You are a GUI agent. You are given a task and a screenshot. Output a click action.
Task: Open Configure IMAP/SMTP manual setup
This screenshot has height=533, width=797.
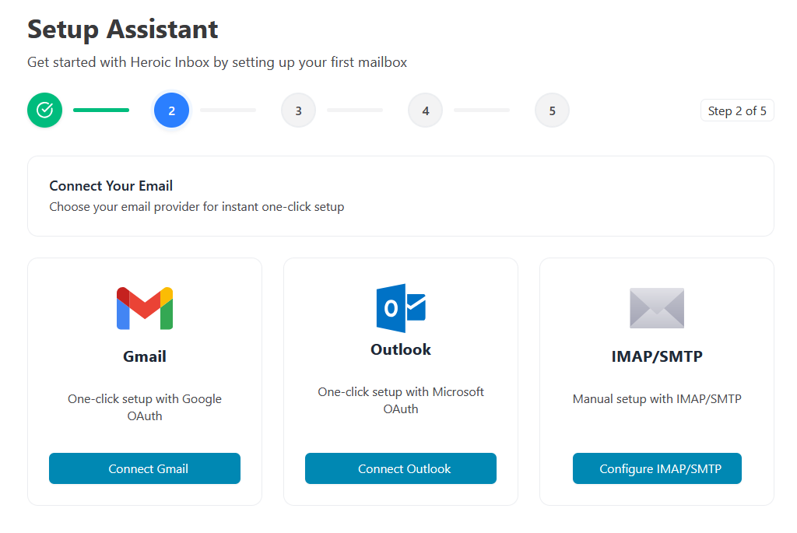(657, 468)
